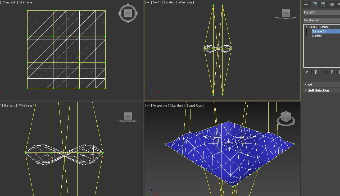Open the Display panel
This screenshot has width=340, height=196.
[x=339, y=4]
